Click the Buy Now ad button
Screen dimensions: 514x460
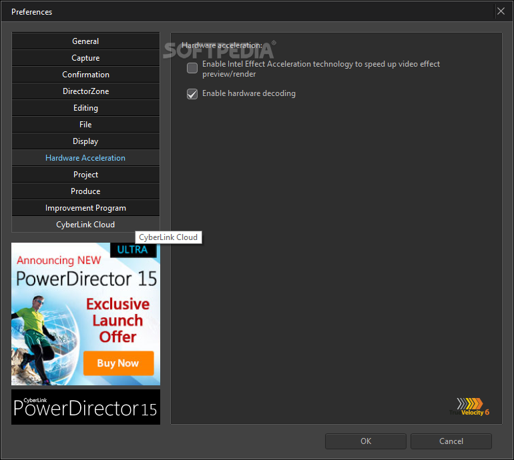click(x=118, y=363)
